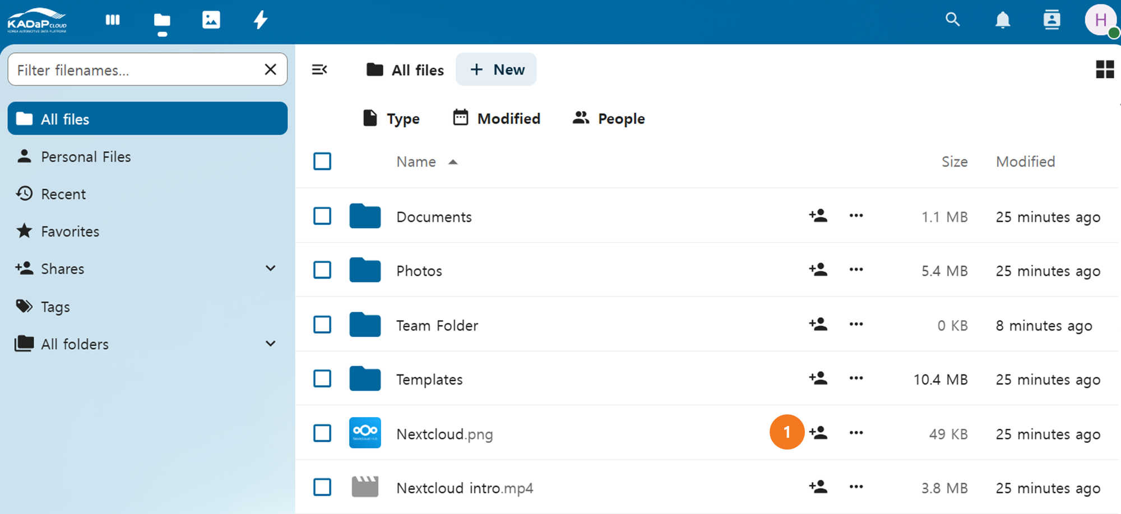Open the Activity lightning bolt icon
This screenshot has height=514, width=1121.
pyautogui.click(x=261, y=20)
